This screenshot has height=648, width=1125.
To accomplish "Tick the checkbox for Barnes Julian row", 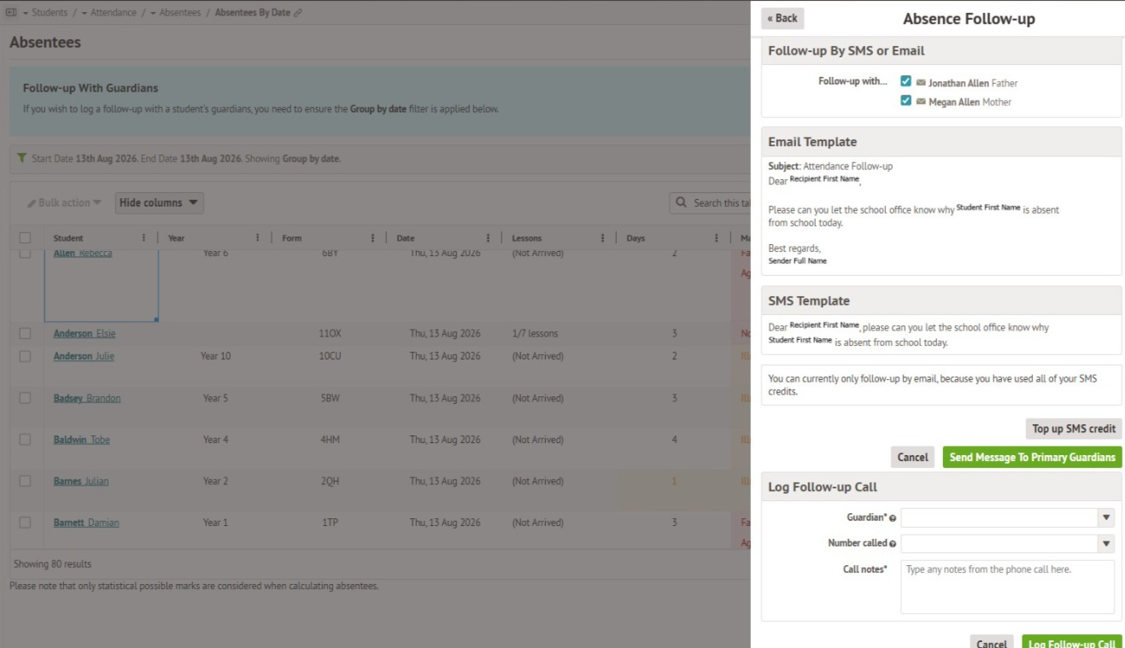I will [x=25, y=481].
